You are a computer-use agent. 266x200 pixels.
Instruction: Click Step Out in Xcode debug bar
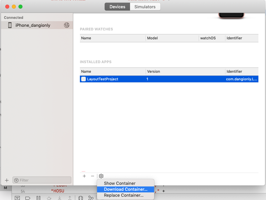70,198
